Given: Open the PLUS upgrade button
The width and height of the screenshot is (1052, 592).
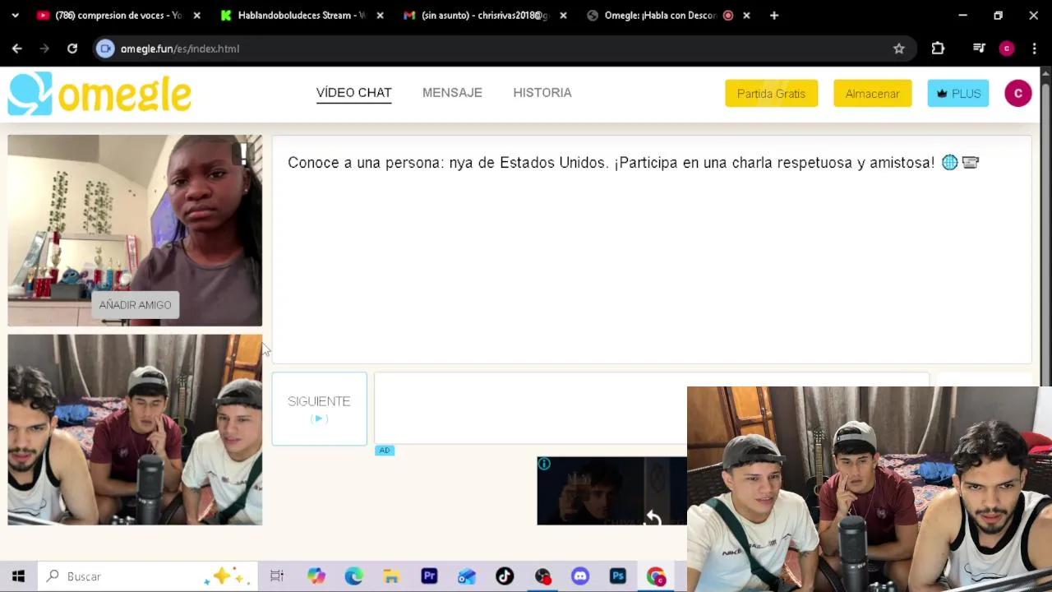Looking at the screenshot, I should coord(958,94).
